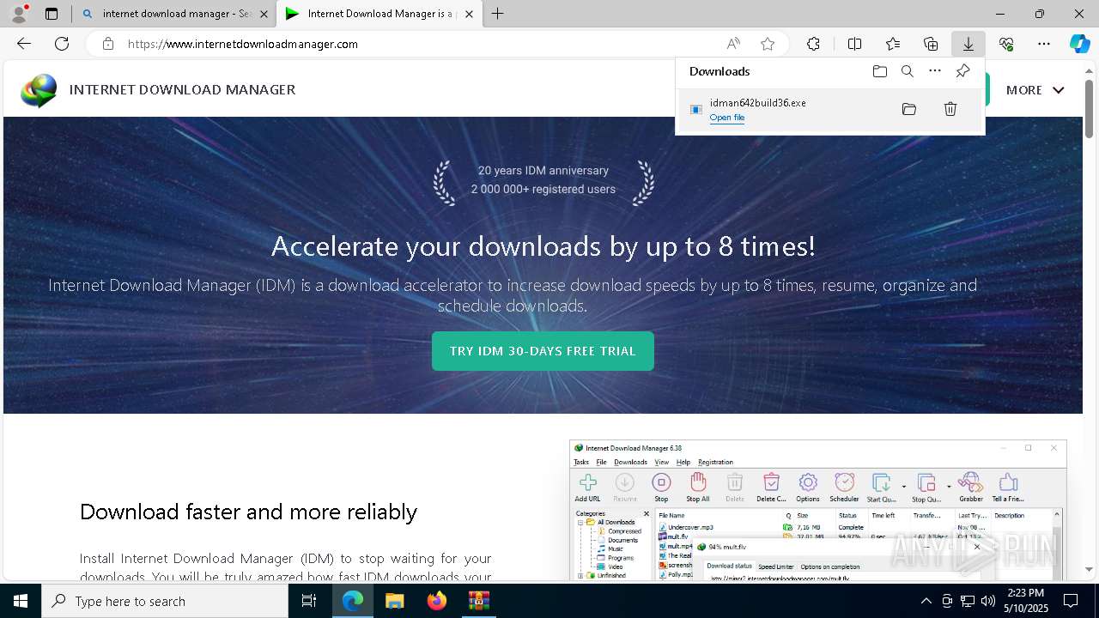Delete idman642build36.exe download entry

click(x=950, y=109)
